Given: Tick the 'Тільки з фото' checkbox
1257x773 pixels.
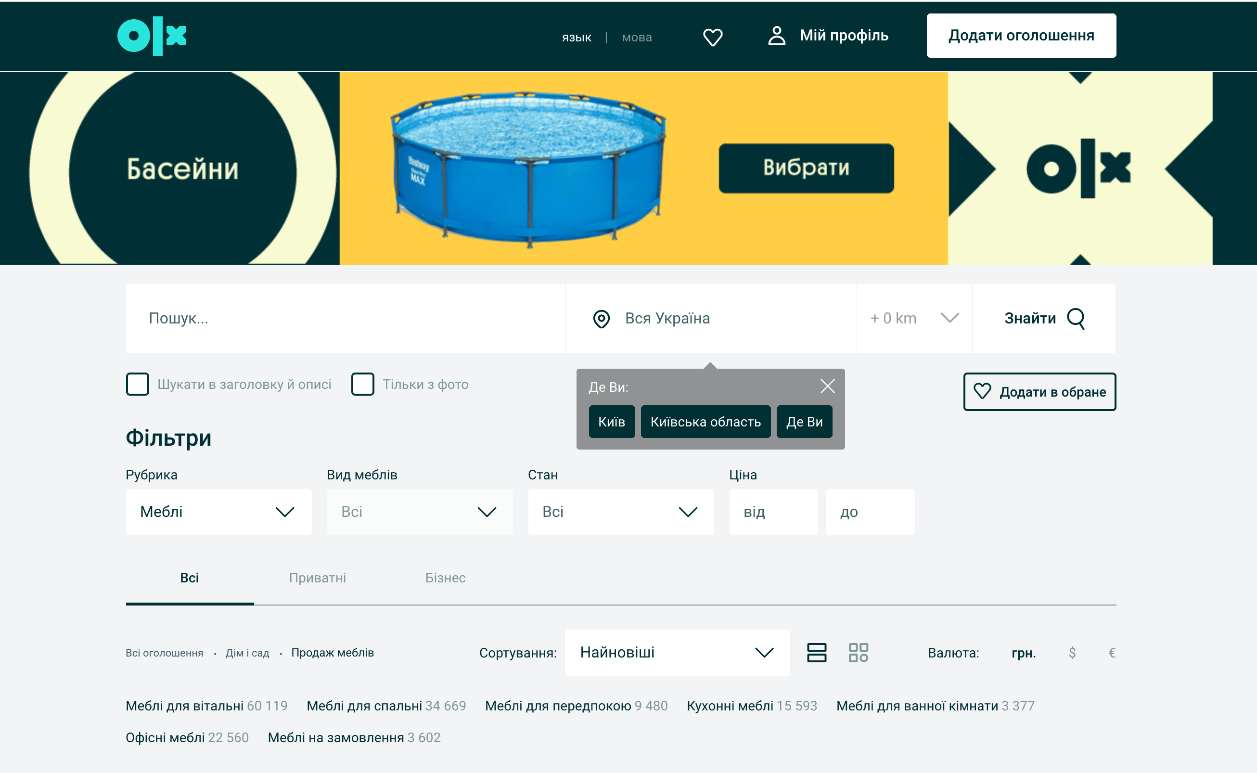Looking at the screenshot, I should (362, 384).
